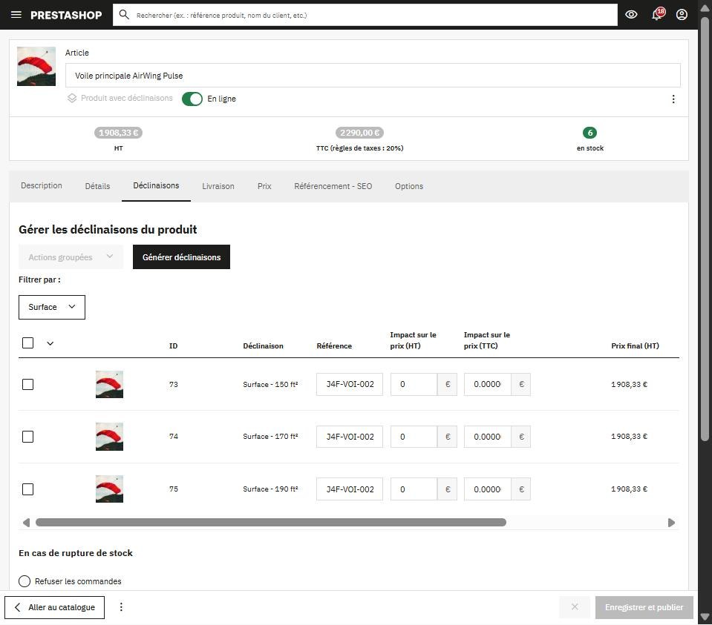Screen dimensions: 712x625
Task: Click horizontal table scrollbar thumb
Action: coord(271,523)
